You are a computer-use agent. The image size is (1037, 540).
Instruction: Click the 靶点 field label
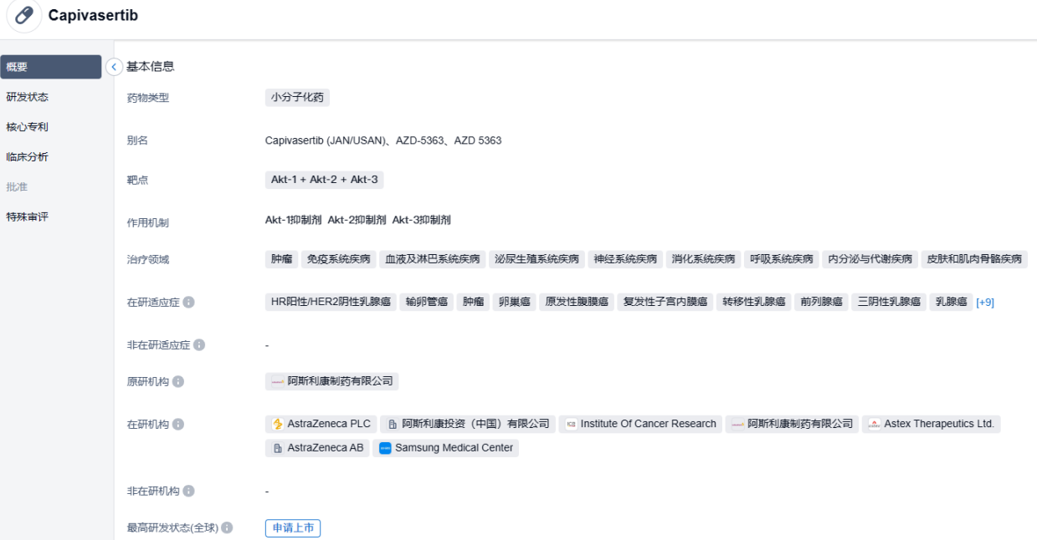click(138, 180)
